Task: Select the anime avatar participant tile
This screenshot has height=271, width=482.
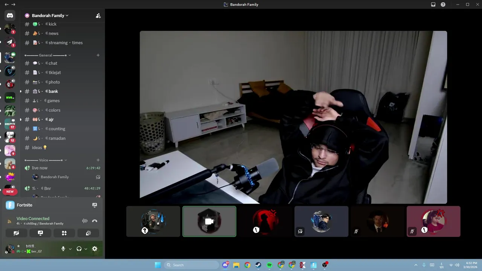Action: pyautogui.click(x=321, y=221)
